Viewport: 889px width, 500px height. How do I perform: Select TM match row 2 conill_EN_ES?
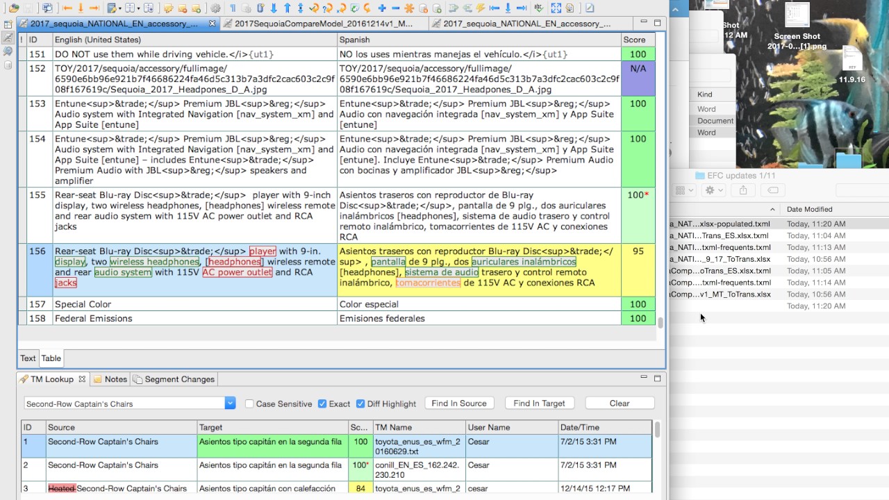click(337, 469)
